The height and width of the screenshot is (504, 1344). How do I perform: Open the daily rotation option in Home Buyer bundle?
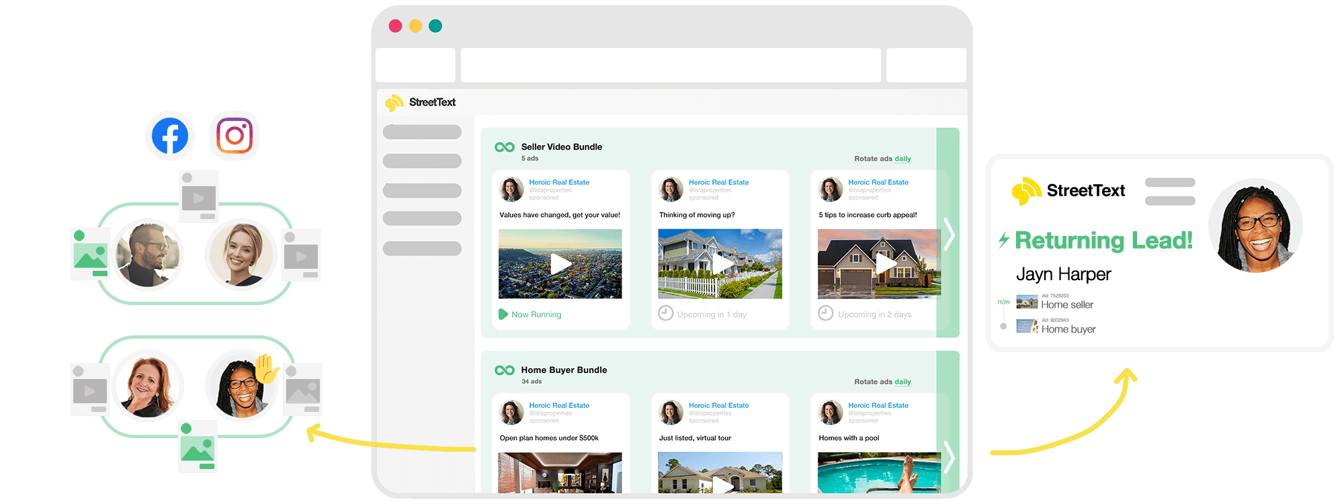point(902,382)
